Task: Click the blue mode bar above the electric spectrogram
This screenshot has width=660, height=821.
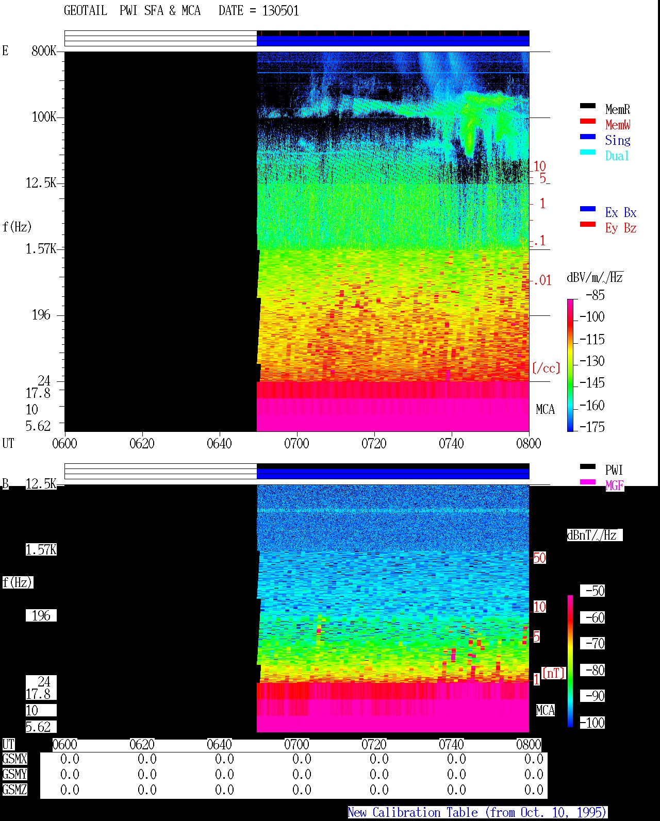Action: pos(393,41)
